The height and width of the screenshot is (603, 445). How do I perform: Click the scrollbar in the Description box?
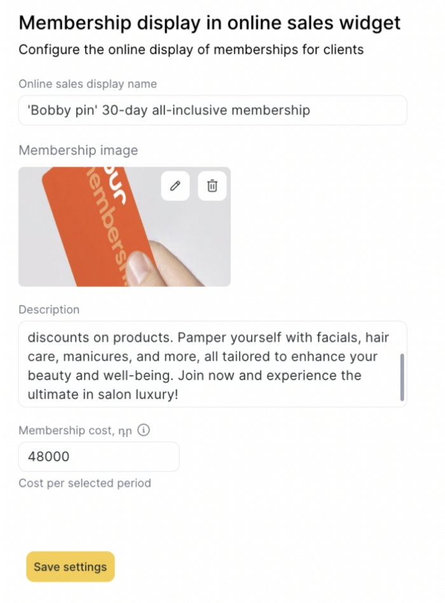(402, 377)
